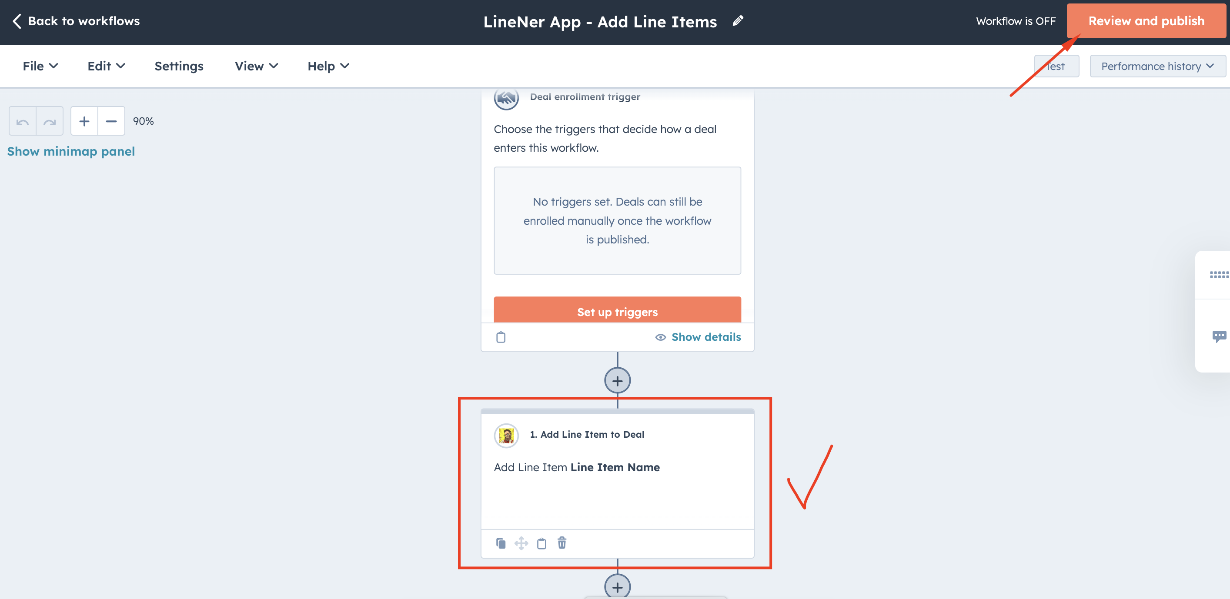The width and height of the screenshot is (1230, 599).
Task: Click the undo arrow icon
Action: (x=23, y=120)
